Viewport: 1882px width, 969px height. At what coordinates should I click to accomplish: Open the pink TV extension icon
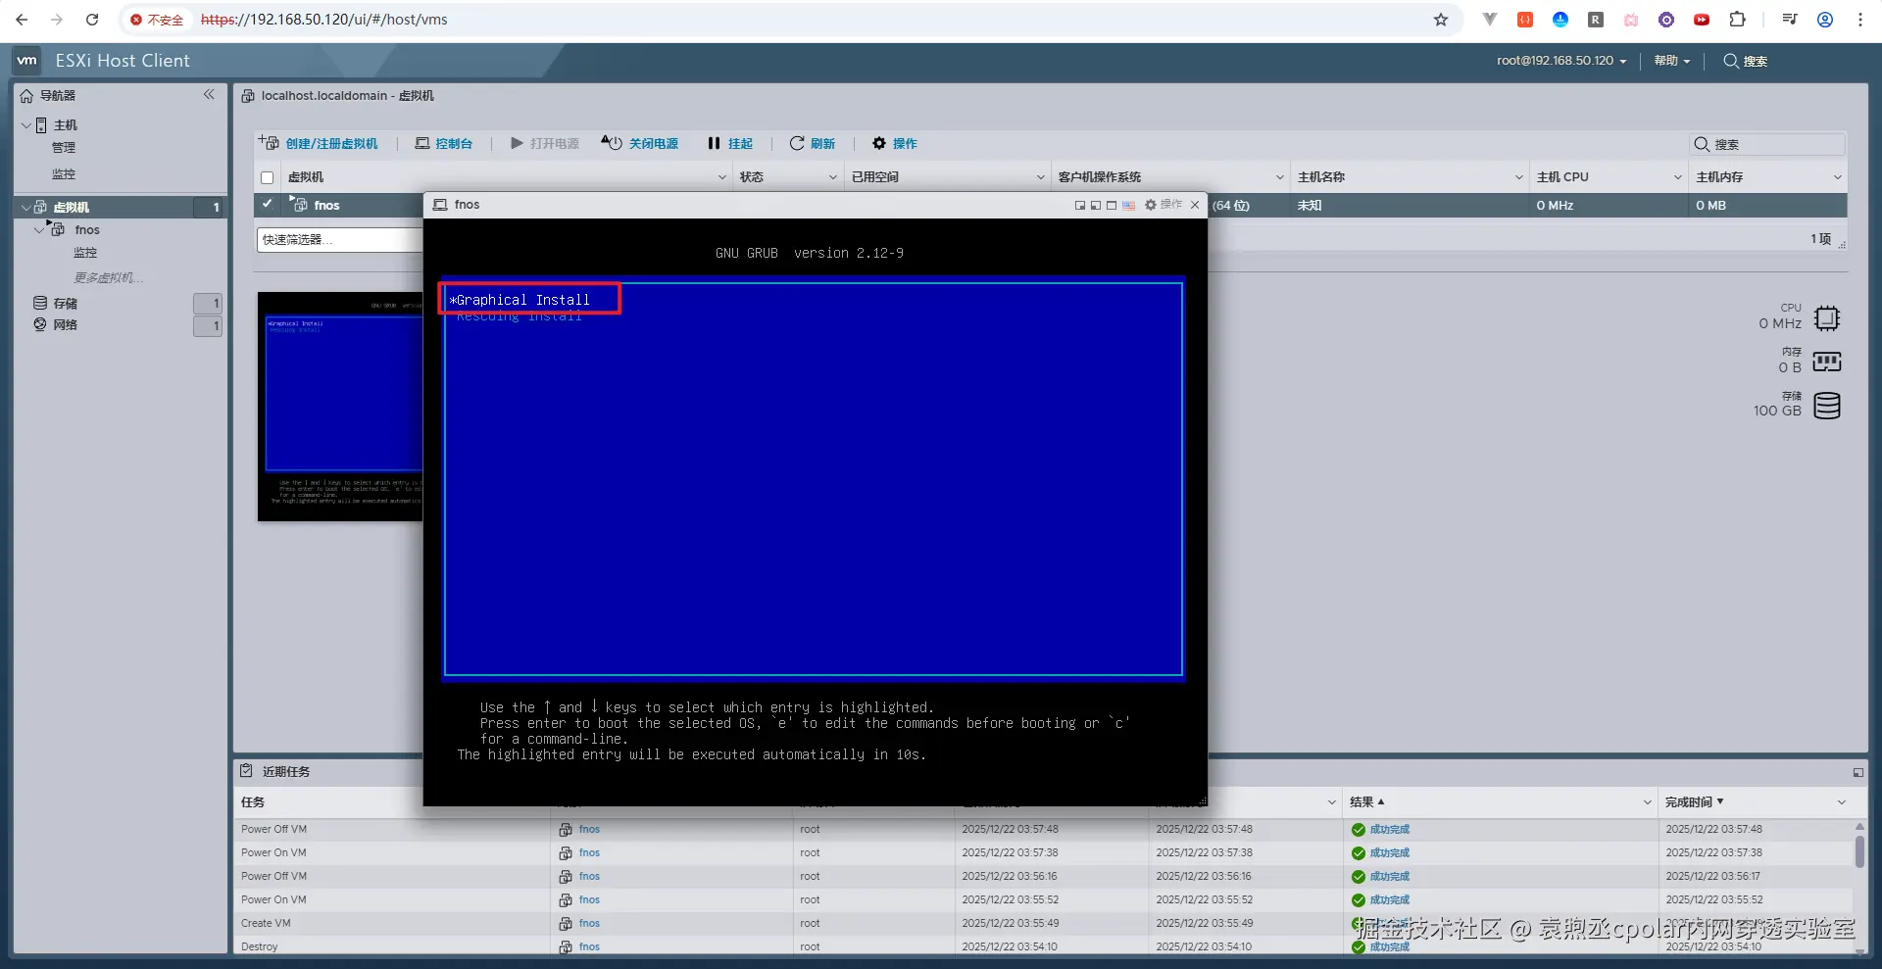(1631, 20)
